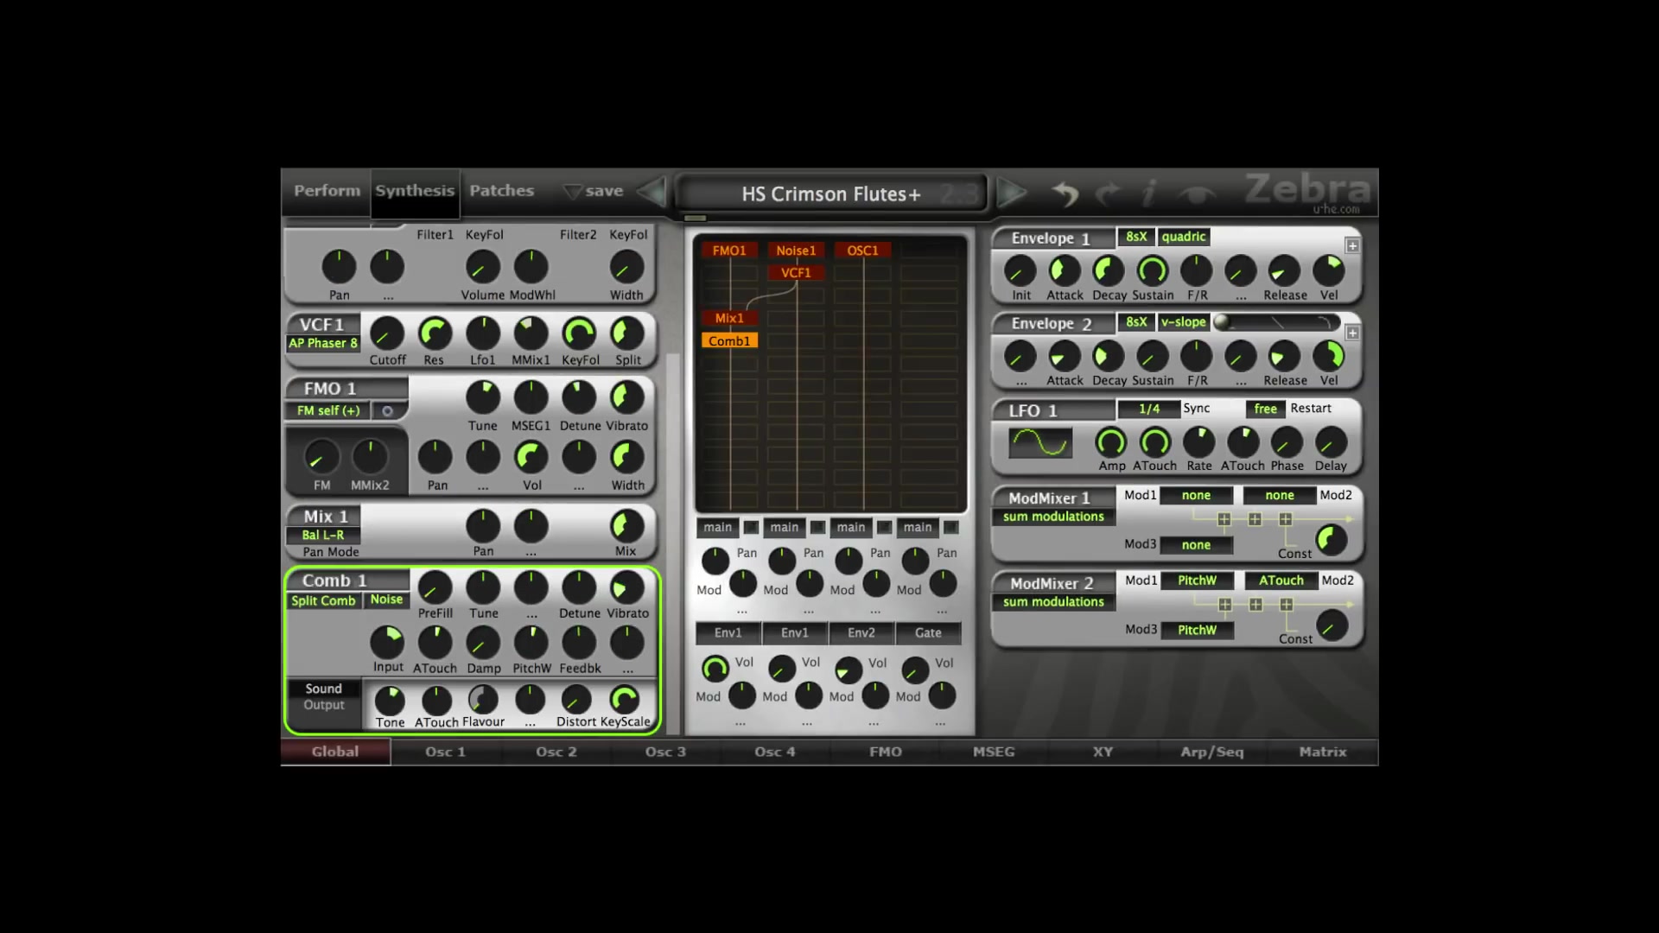Click leftmost plus node in ModMixer 1
Screen dimensions: 1659x933
click(x=1224, y=519)
